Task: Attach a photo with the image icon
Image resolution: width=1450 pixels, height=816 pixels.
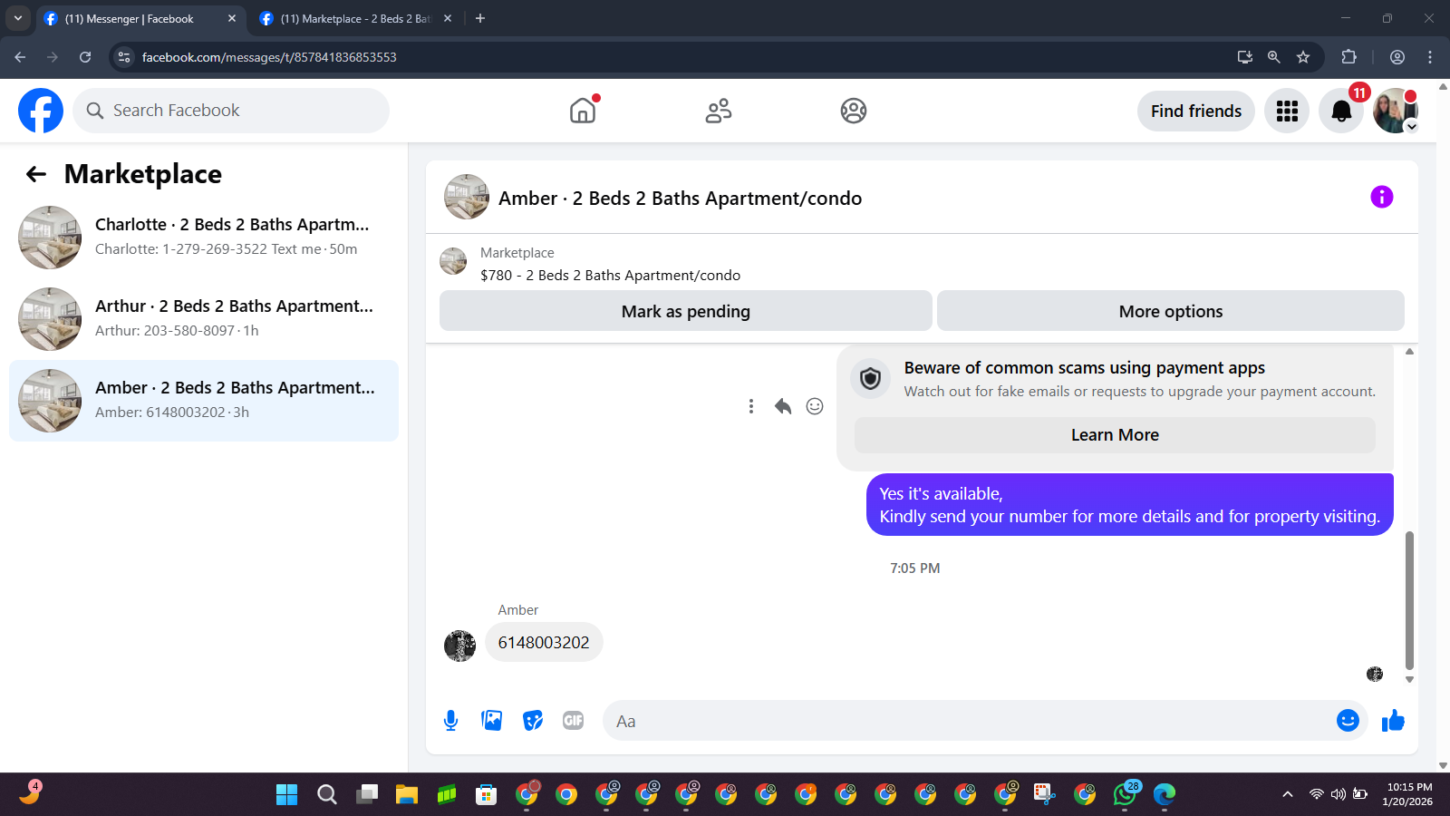Action: coord(492,721)
